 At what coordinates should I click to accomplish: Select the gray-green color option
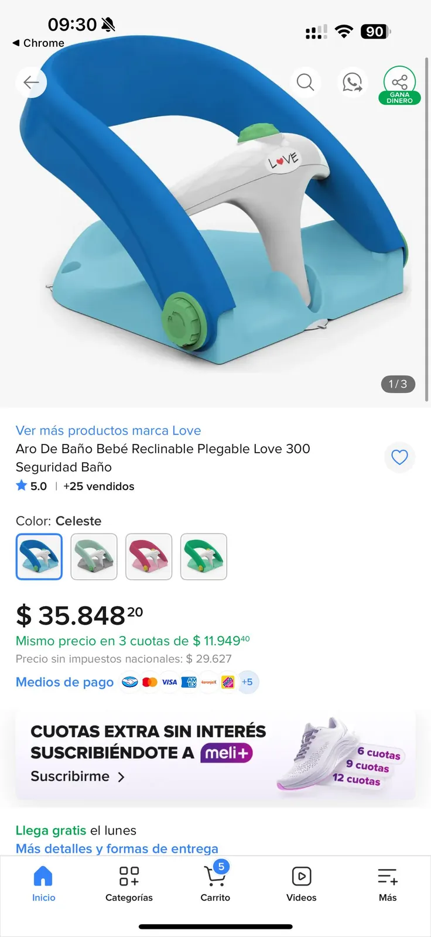(94, 556)
